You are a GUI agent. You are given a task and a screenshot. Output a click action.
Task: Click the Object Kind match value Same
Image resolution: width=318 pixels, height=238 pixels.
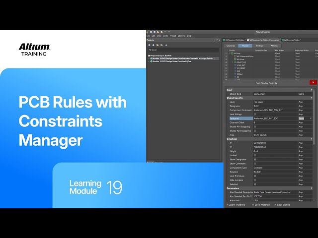coord(302,94)
